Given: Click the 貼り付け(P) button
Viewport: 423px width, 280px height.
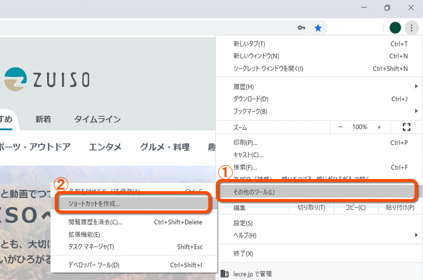Looking at the screenshot, I should [x=400, y=208].
